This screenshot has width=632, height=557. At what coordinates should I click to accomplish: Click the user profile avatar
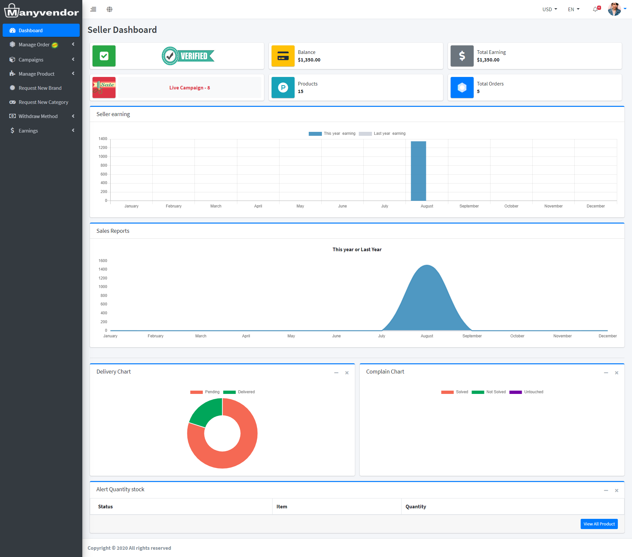coord(614,9)
